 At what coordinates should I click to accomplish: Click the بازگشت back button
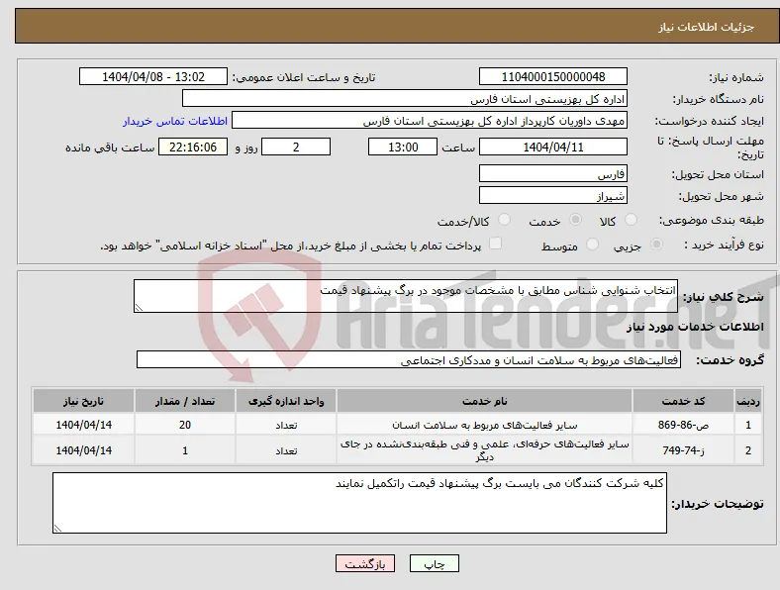click(x=365, y=563)
